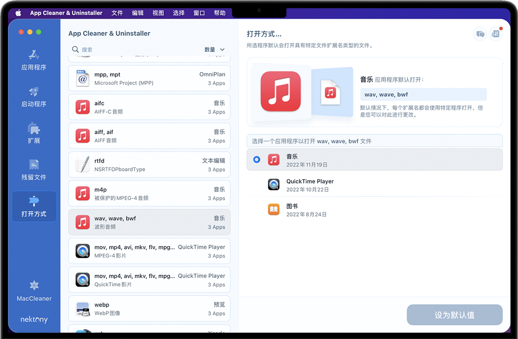Screen dimensions: 518x339
Task: Click QuickTime icon on MPEG-4影片 row
Action: [x=83, y=251]
